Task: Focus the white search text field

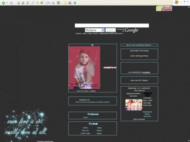Action: (x=112, y=25)
